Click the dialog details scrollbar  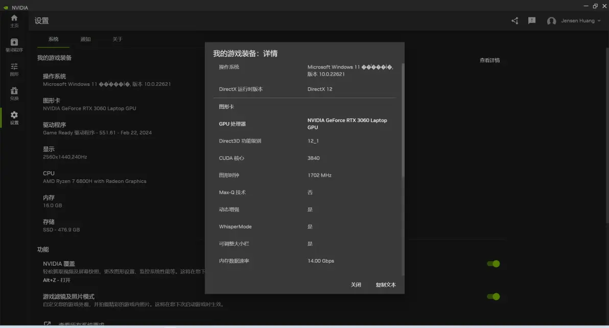click(403, 121)
